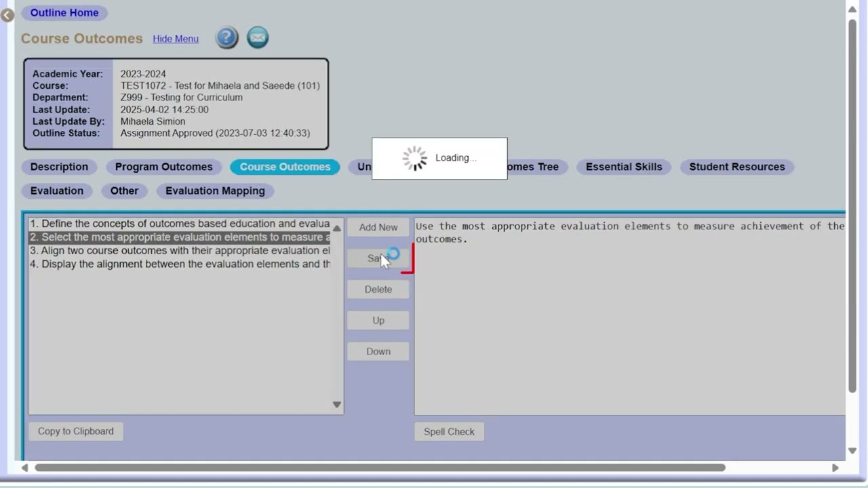This screenshot has height=488, width=868.
Task: Click the outcomes list scroll up arrow
Action: coord(336,228)
